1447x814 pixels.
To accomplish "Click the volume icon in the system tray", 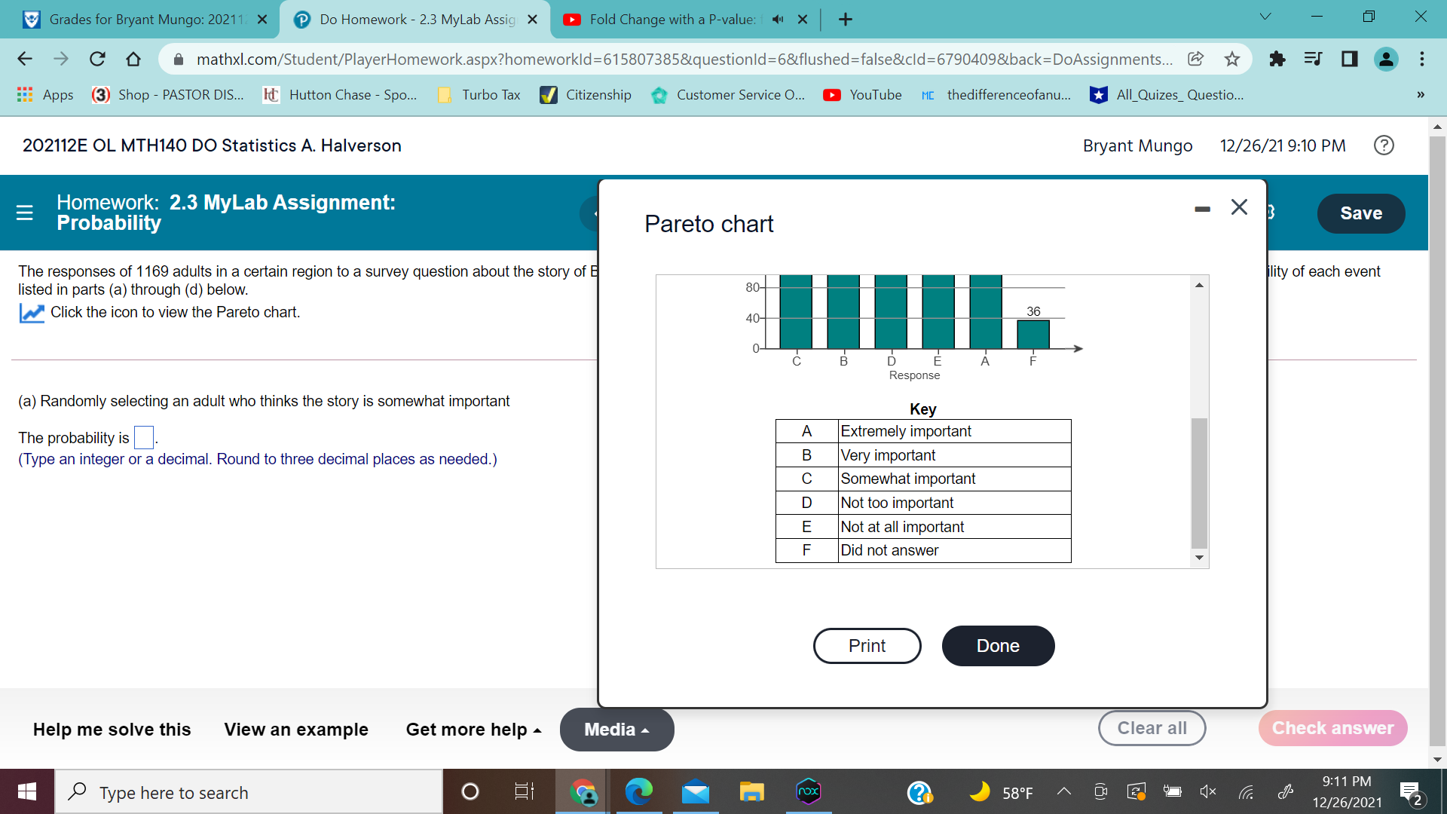I will click(1207, 791).
